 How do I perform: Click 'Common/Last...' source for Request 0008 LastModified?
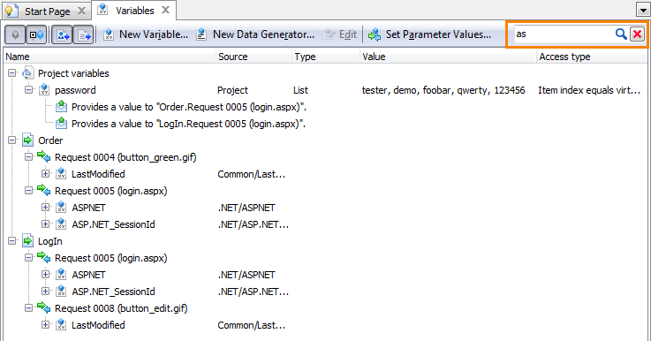pos(251,325)
